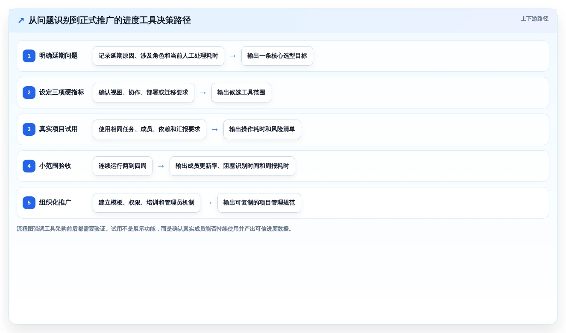The width and height of the screenshot is (566, 333).
Task: Click the 明确延期问题 step label
Action: click(59, 56)
